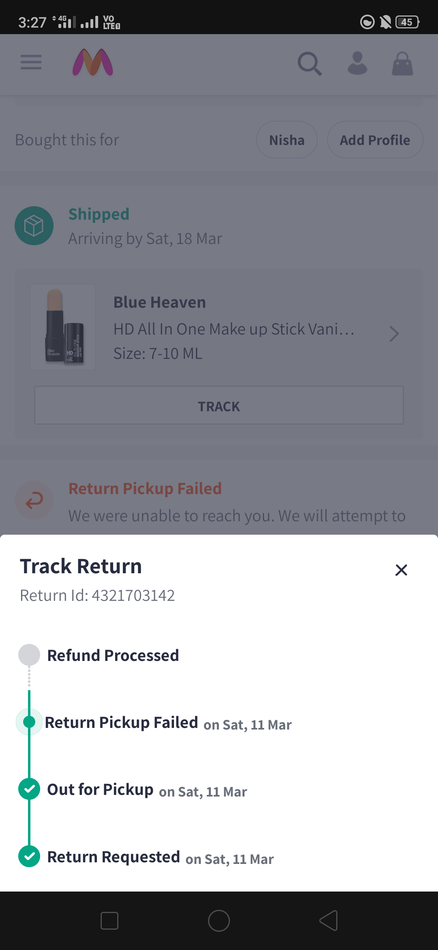Viewport: 438px width, 950px height.
Task: Tap the Return Pickup Failed arrow icon
Action: (34, 500)
